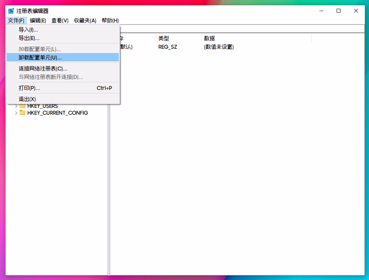
Task: Select 卸载配置单元(U)... menu entry
Action: (40, 58)
